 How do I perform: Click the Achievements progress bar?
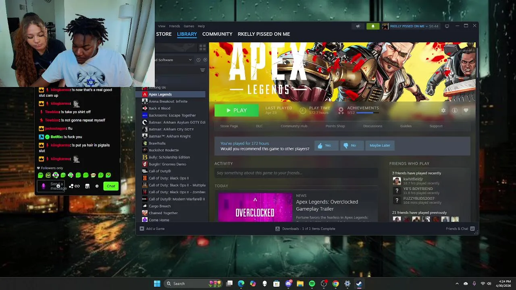click(368, 113)
